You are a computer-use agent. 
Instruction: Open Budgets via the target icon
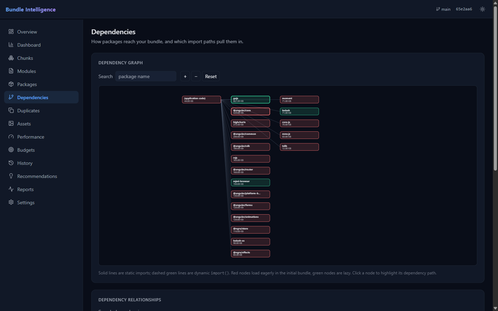[11, 150]
